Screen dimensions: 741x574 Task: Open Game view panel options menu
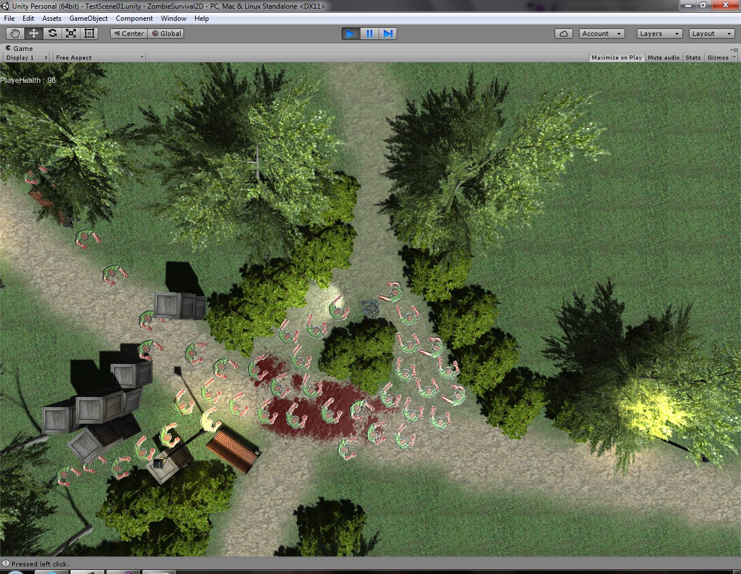735,49
